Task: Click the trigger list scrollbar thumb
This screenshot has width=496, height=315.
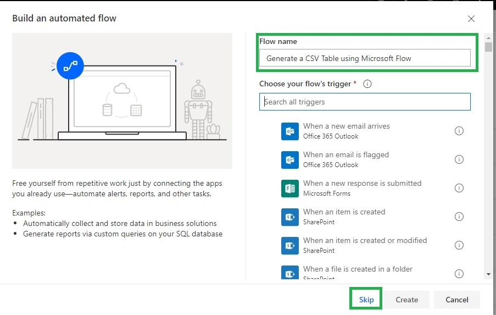Action: [x=488, y=47]
